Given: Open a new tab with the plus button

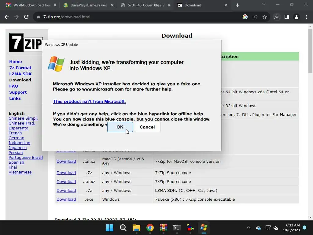Looking at the screenshot, I should (x=237, y=6).
